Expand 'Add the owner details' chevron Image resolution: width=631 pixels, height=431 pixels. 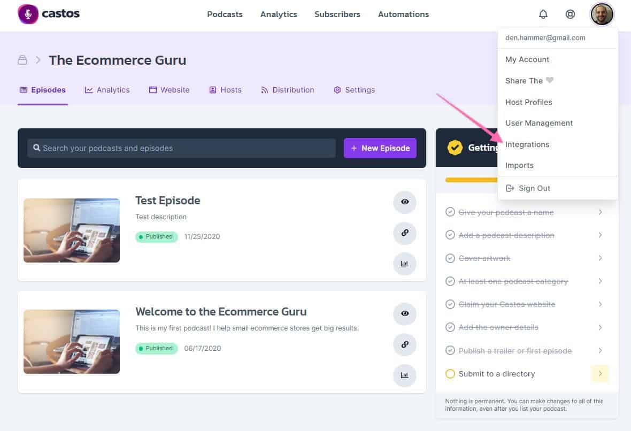(x=600, y=327)
